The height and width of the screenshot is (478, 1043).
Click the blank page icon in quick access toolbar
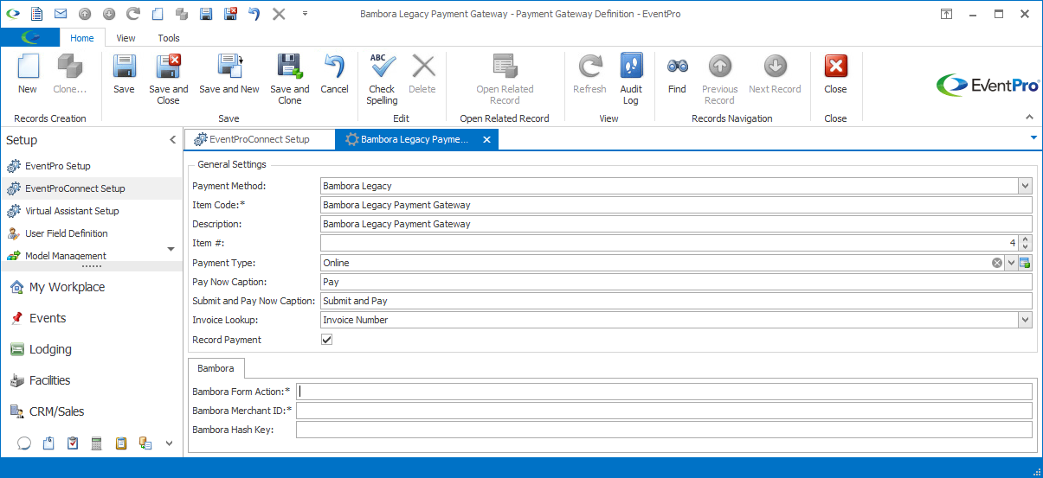coord(158,14)
